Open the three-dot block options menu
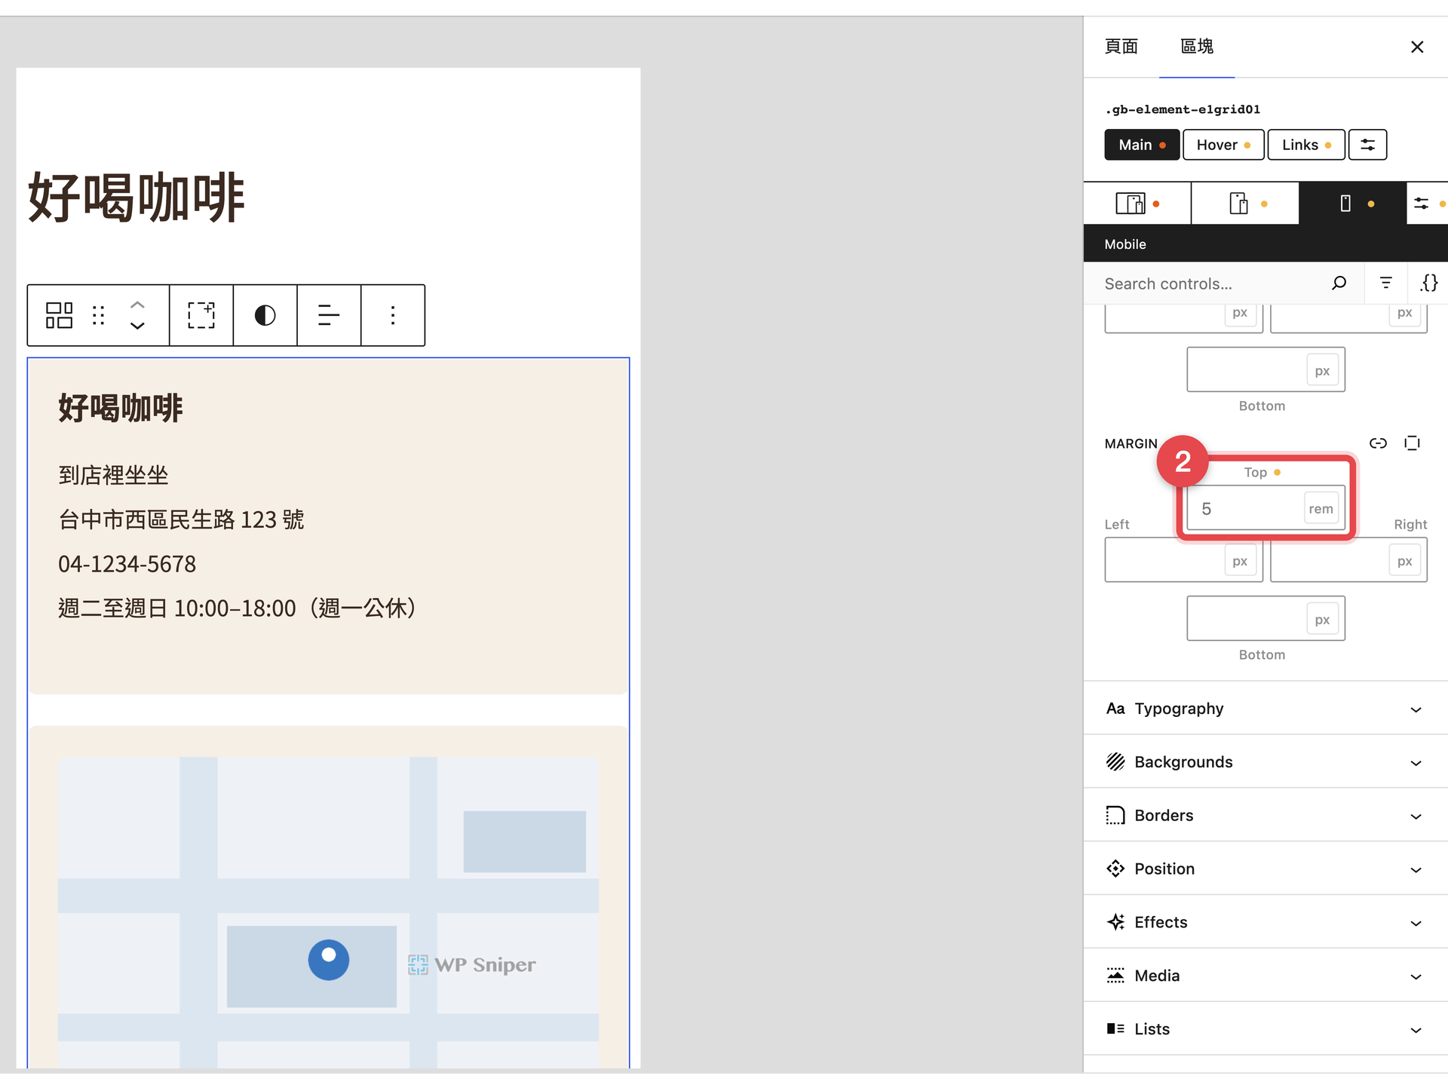Image resolution: width=1448 pixels, height=1088 pixels. click(x=393, y=315)
